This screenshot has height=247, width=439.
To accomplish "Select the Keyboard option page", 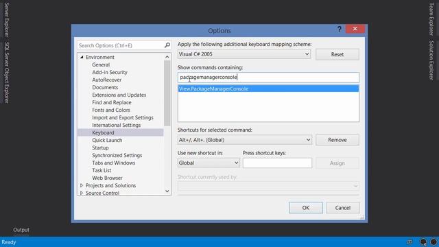I will [x=121, y=132].
